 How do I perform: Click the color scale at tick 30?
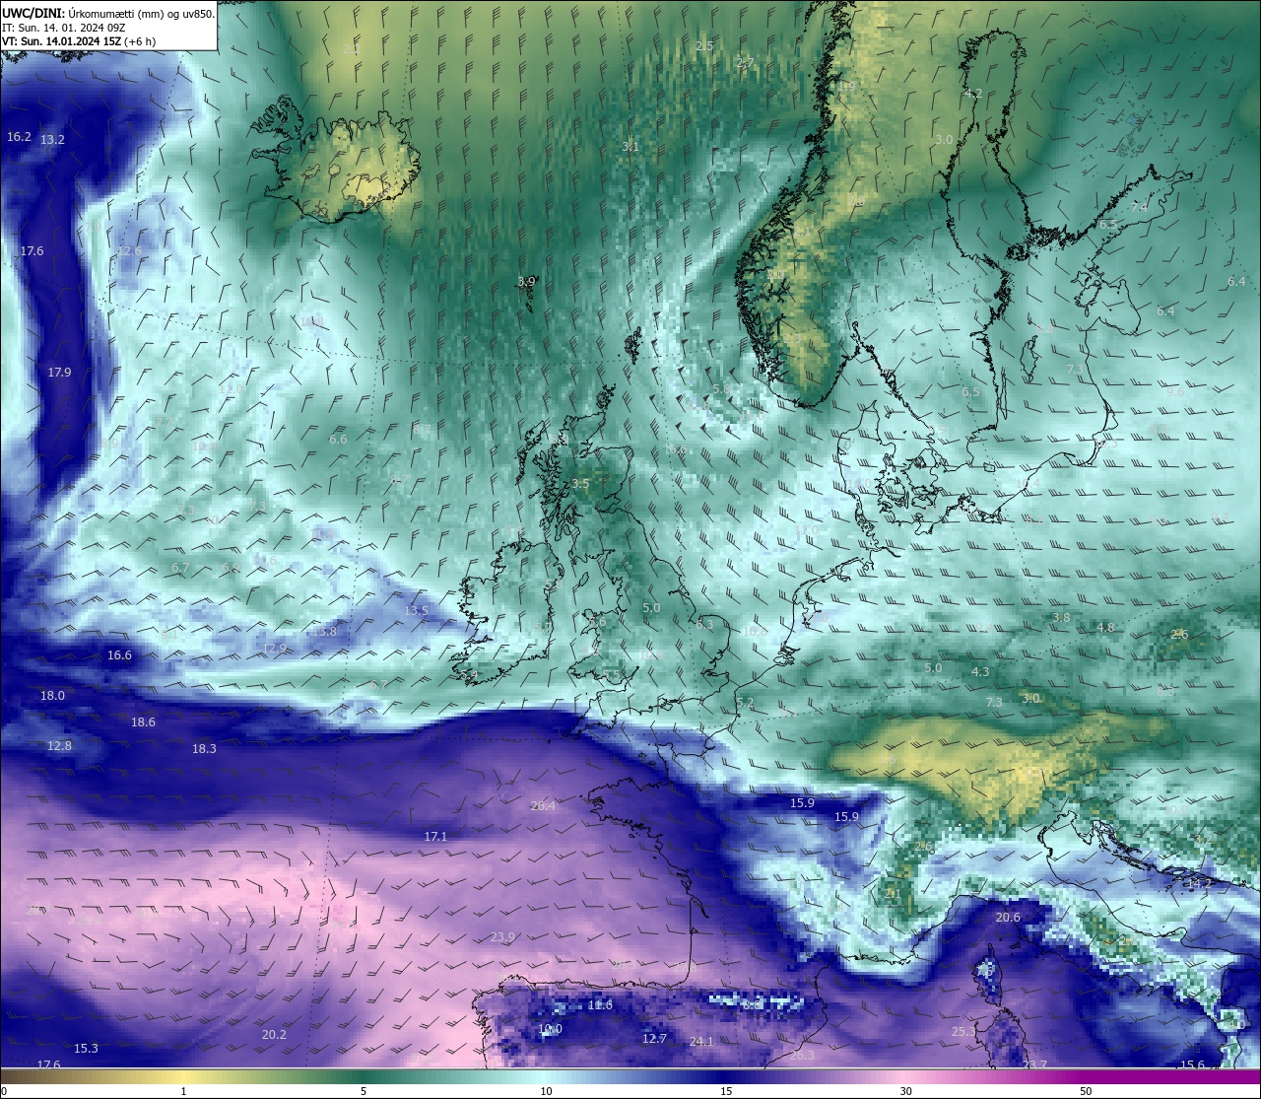tap(905, 1091)
